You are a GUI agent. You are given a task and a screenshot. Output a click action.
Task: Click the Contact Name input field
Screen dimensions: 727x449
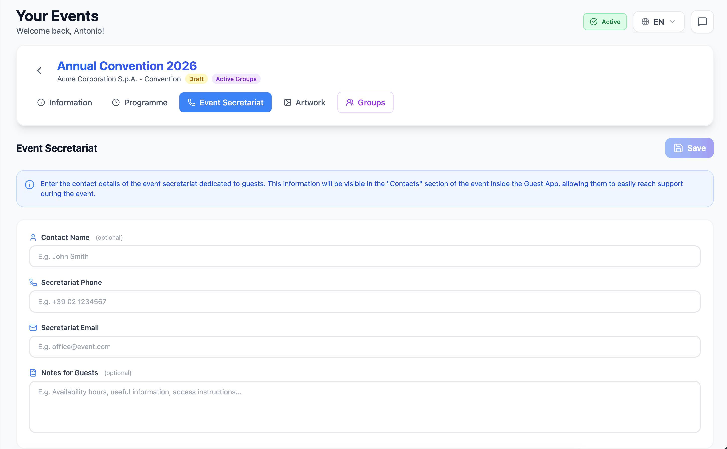pos(365,256)
